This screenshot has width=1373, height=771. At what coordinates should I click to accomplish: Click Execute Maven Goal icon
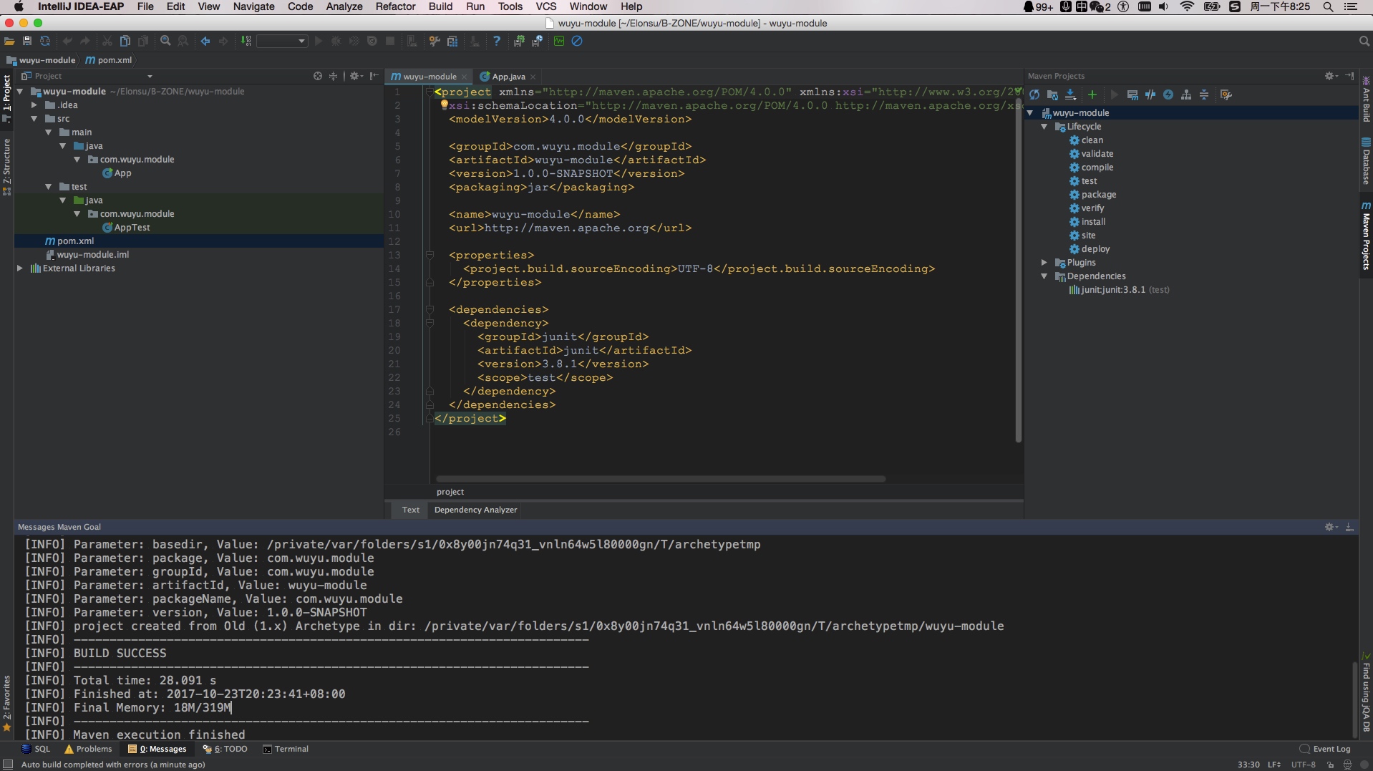tap(1132, 94)
